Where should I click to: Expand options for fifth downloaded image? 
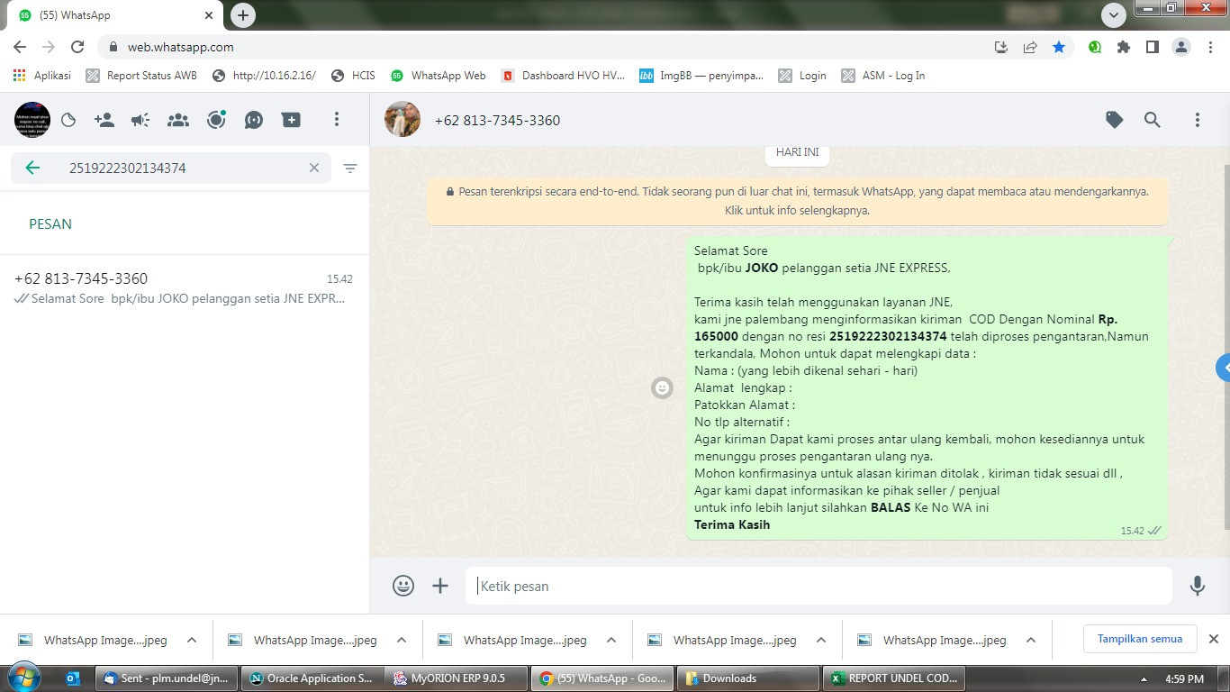click(1031, 640)
